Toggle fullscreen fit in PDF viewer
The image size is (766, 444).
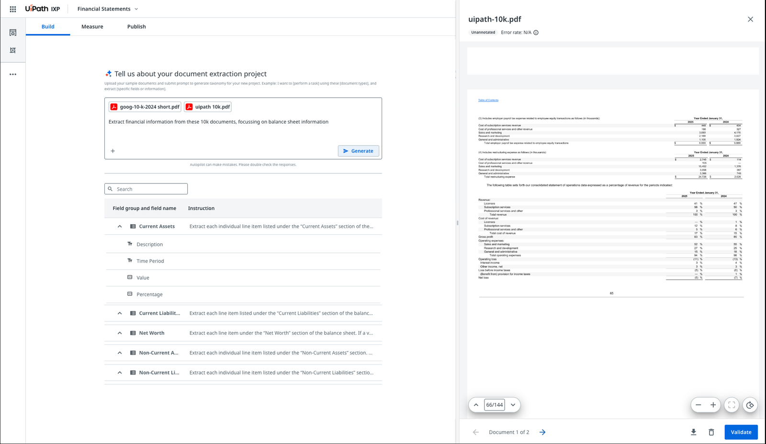coord(732,405)
